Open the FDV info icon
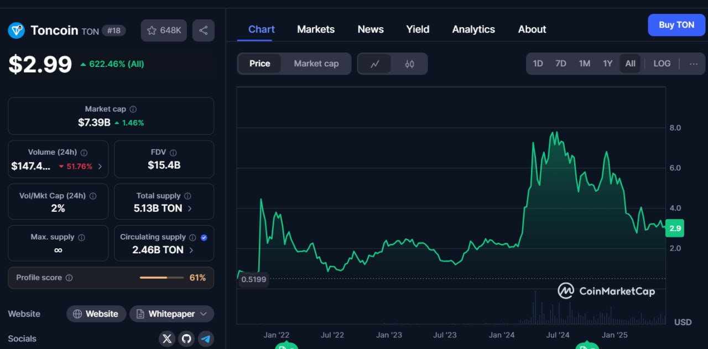Screen dimensions: 708x349 click(173, 153)
